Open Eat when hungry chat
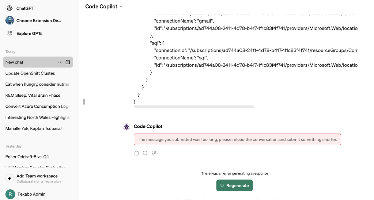374x200 pixels. click(x=38, y=84)
